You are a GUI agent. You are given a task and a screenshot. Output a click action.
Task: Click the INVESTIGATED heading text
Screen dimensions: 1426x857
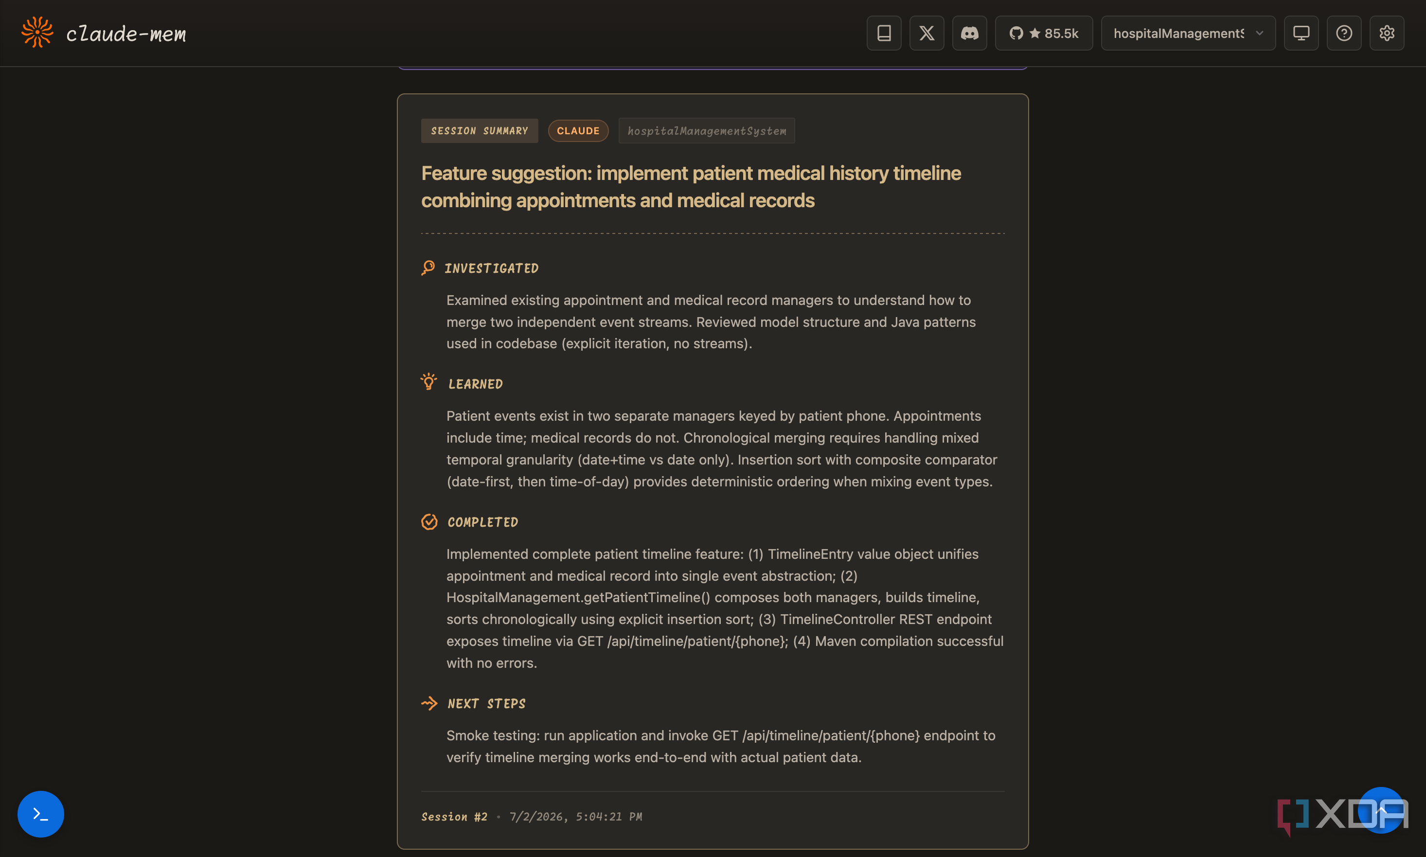(491, 268)
